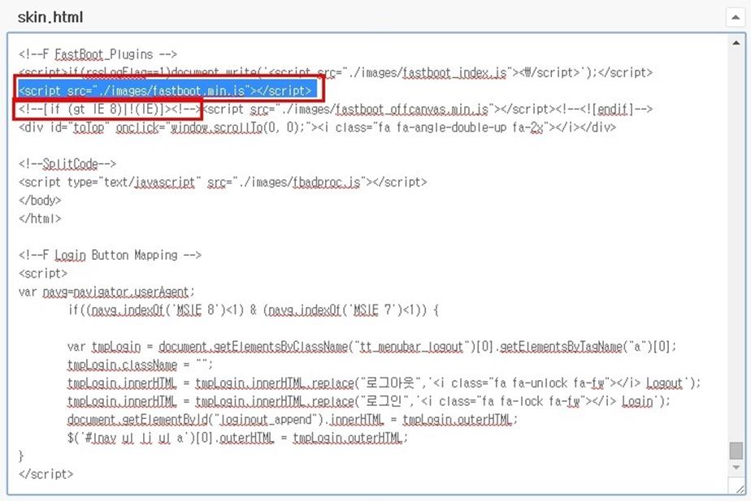
Task: Click the textarea resize grip at the bottom corner
Action: [740, 489]
